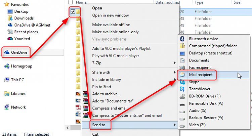Click WinRAR icon beside Compress and email
Image resolution: width=252 pixels, height=136 pixels.
pos(85,108)
